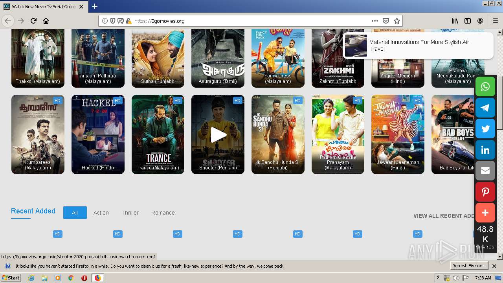Select the All filter tab
The width and height of the screenshot is (503, 283).
click(75, 213)
